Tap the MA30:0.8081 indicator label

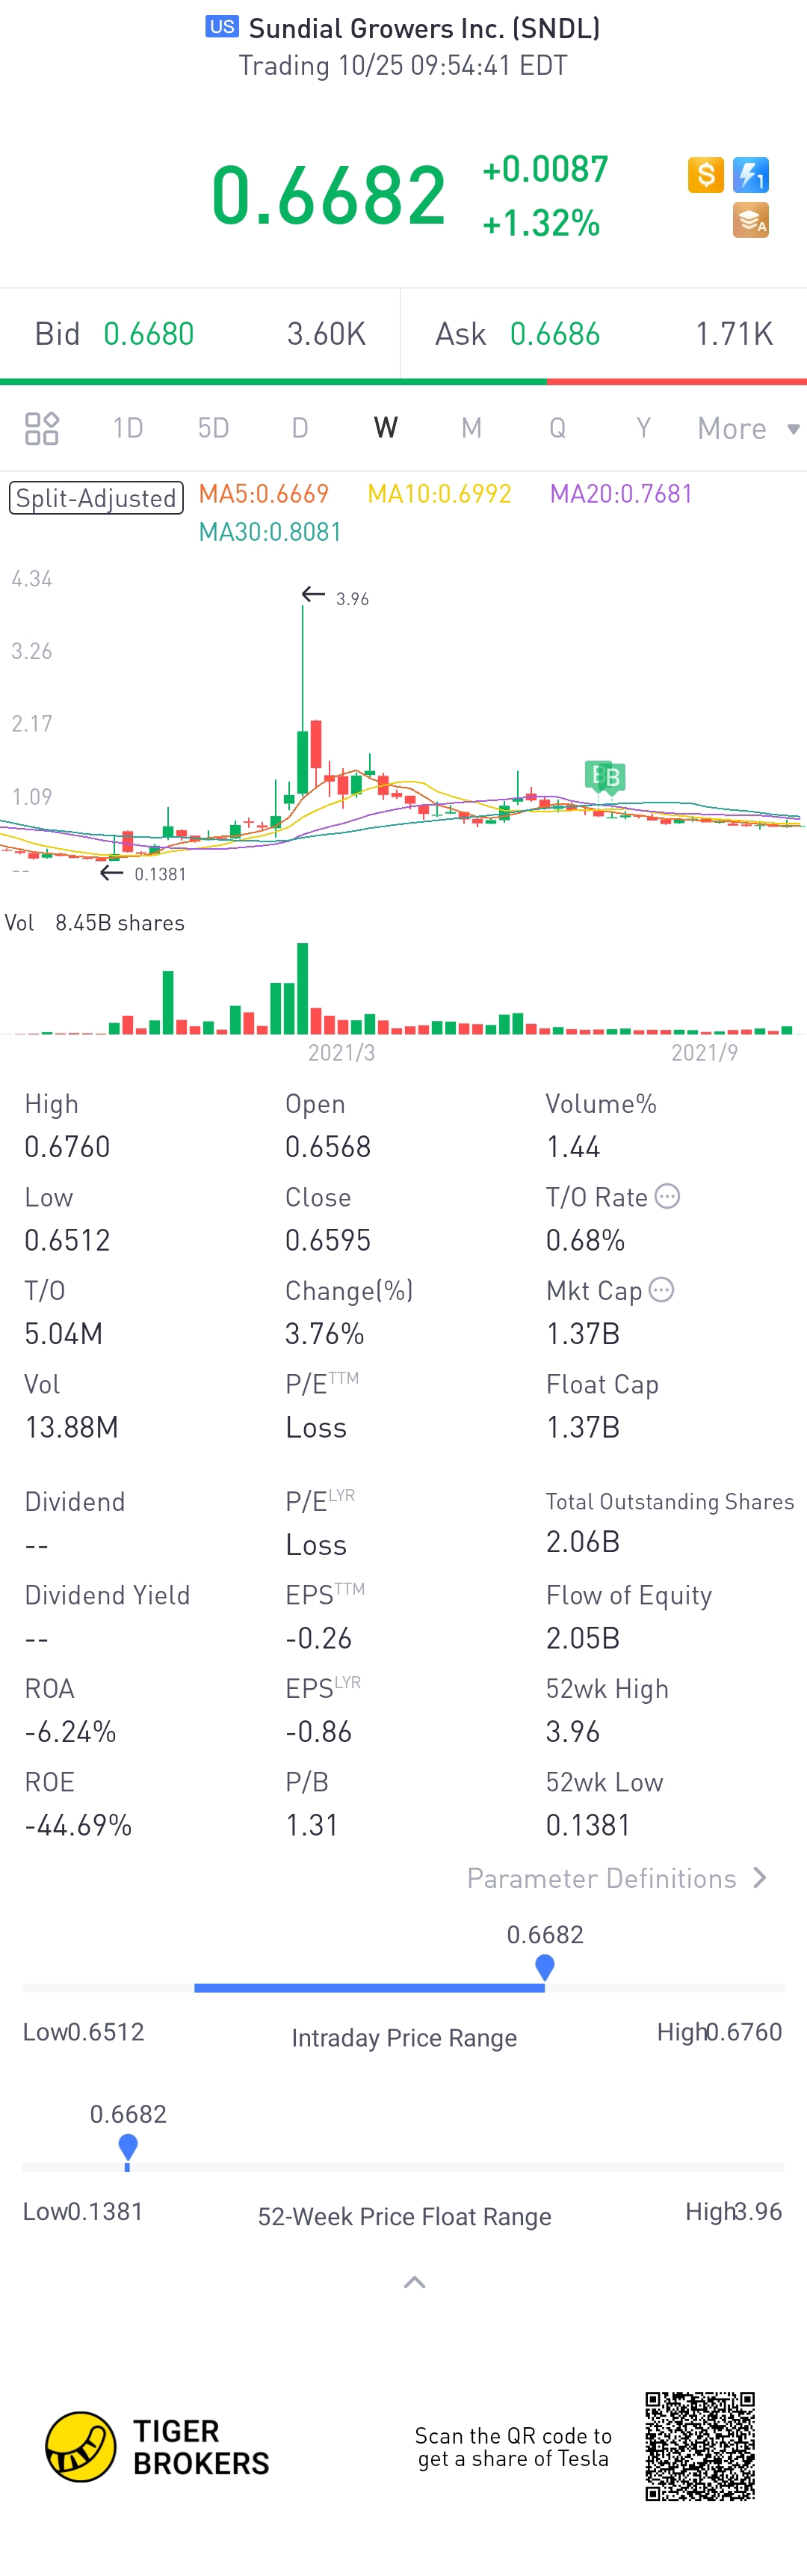click(270, 532)
